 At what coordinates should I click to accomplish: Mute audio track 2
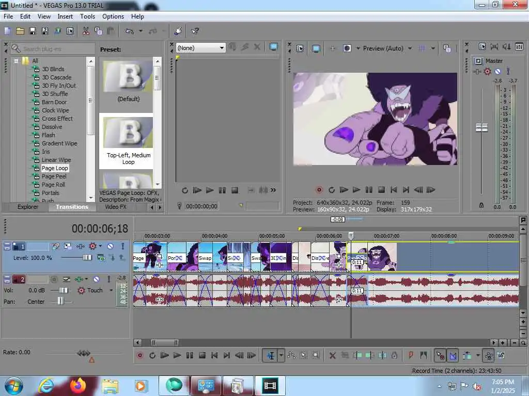[97, 279]
